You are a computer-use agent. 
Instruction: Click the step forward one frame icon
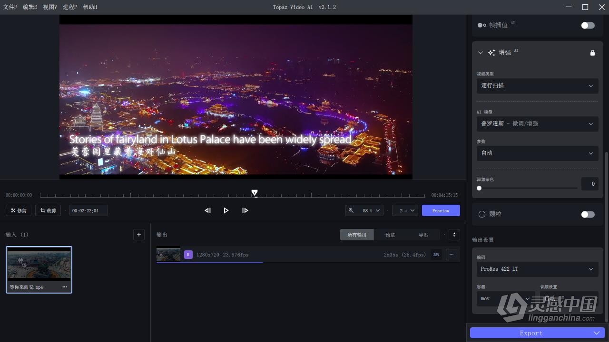coord(245,210)
